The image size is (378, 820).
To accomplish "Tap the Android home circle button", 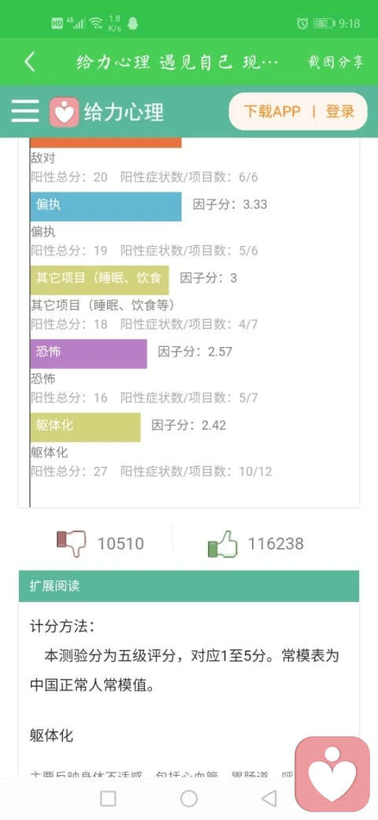I will tap(189, 799).
